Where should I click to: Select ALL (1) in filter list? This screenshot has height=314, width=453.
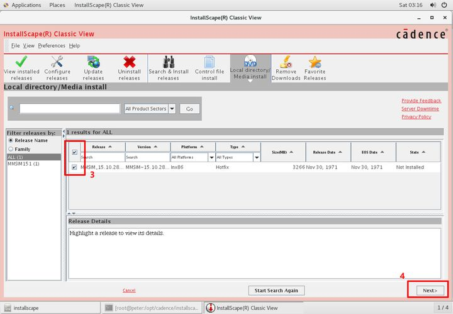[34, 157]
